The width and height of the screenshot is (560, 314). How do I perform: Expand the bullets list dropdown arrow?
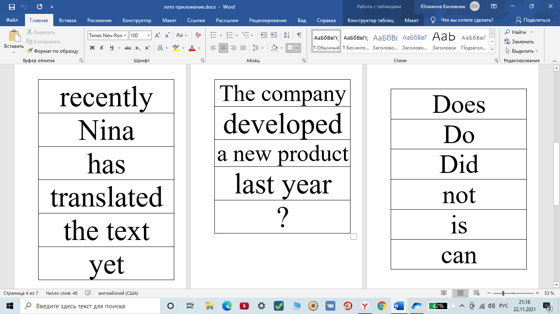click(221, 36)
